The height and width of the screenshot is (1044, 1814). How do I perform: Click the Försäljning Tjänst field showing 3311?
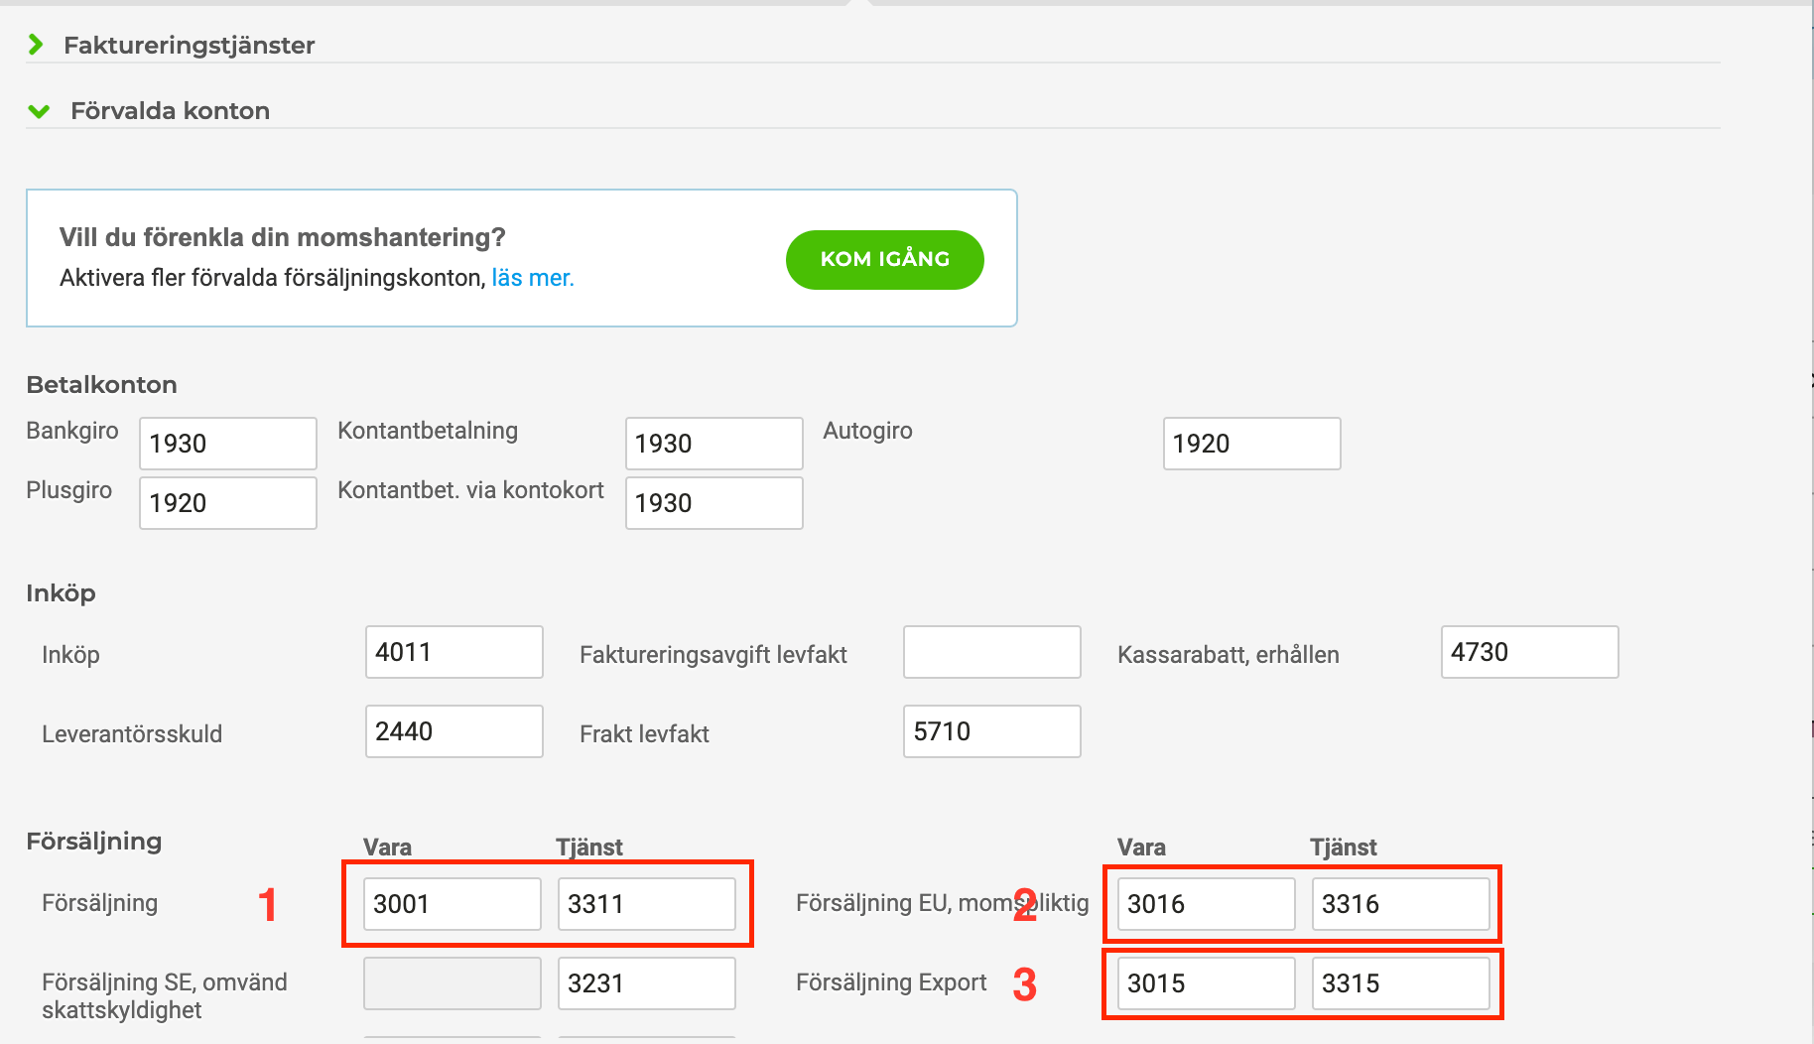pyautogui.click(x=645, y=904)
